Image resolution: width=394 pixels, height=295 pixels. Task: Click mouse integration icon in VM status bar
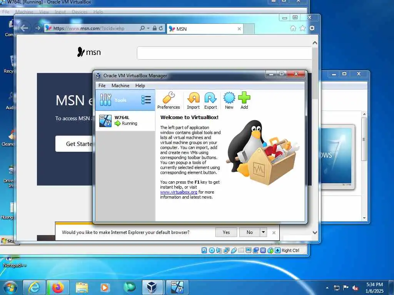coord(270,250)
